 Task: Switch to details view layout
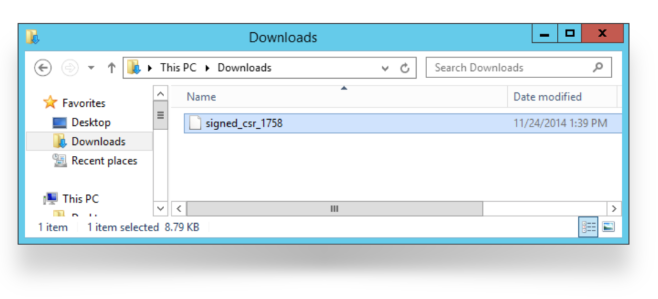pyautogui.click(x=588, y=227)
